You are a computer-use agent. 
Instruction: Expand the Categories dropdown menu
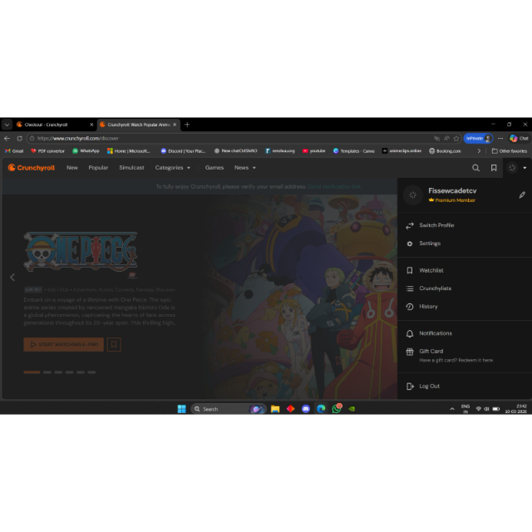[172, 168]
